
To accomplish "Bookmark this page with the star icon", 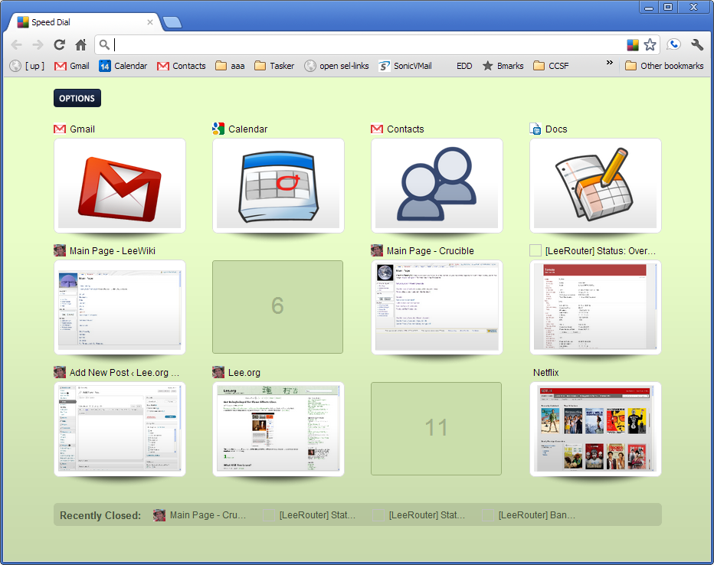I will [650, 44].
